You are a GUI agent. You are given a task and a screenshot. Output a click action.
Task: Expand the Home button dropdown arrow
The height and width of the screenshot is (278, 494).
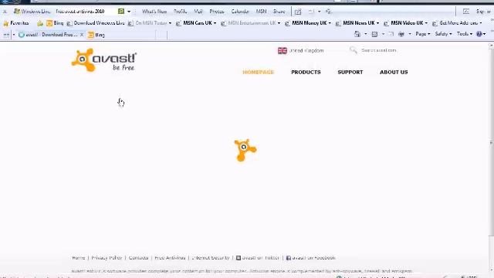point(365,34)
